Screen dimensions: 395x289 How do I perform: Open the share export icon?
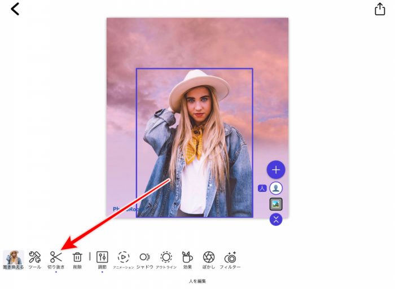coord(380,10)
